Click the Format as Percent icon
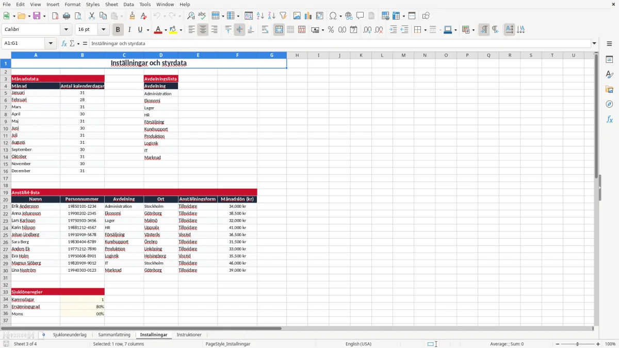Viewport: 619px width, 348px height. (x=331, y=30)
